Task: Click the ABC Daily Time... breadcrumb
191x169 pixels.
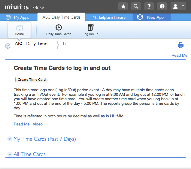Action: pyautogui.click(x=33, y=44)
